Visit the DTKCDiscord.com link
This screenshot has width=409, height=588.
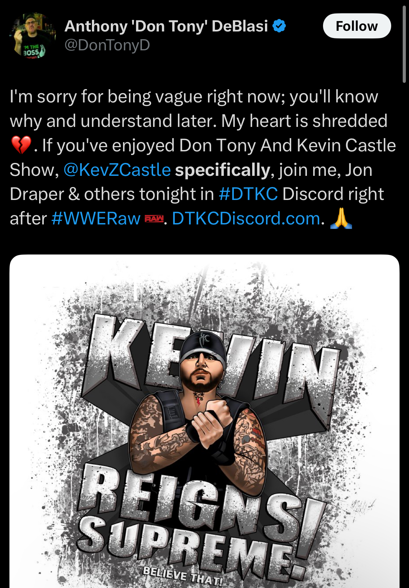pos(246,219)
